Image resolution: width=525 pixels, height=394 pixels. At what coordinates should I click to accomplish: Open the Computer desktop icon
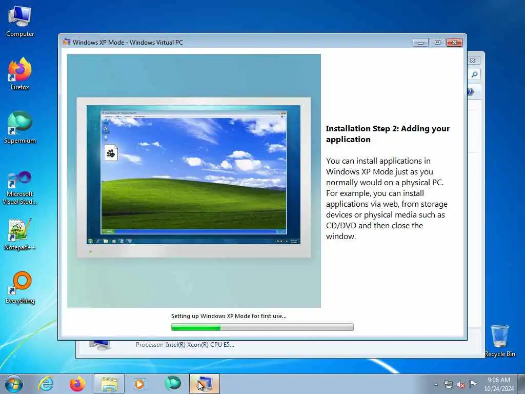coord(20,21)
